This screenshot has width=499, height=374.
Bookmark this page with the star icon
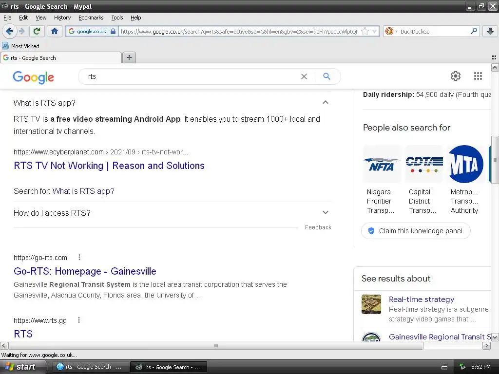(365, 32)
